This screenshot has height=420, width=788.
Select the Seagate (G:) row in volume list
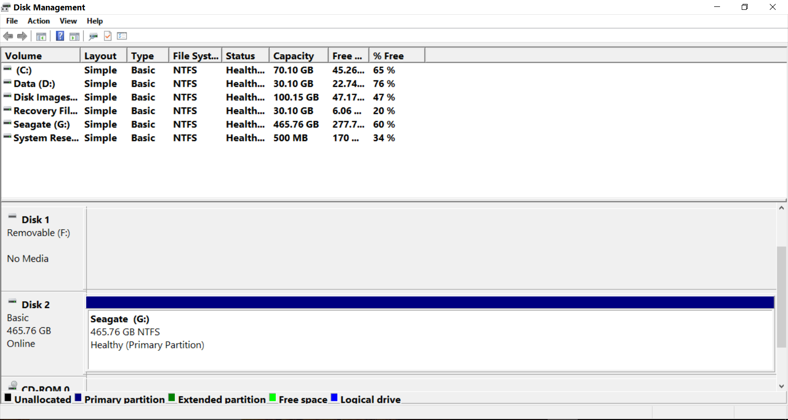42,124
